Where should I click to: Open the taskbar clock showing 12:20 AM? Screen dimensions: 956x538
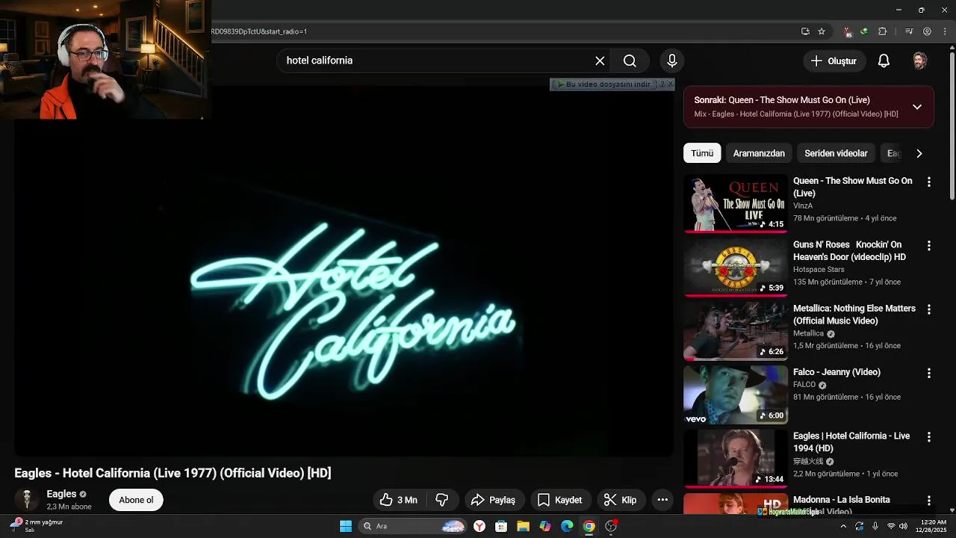click(x=934, y=526)
